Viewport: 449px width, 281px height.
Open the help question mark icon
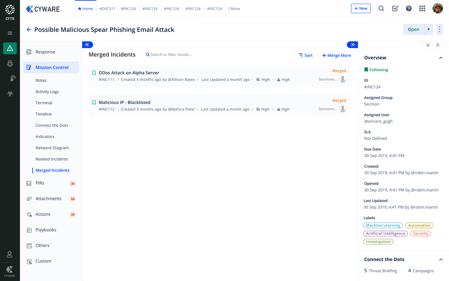coord(409,8)
